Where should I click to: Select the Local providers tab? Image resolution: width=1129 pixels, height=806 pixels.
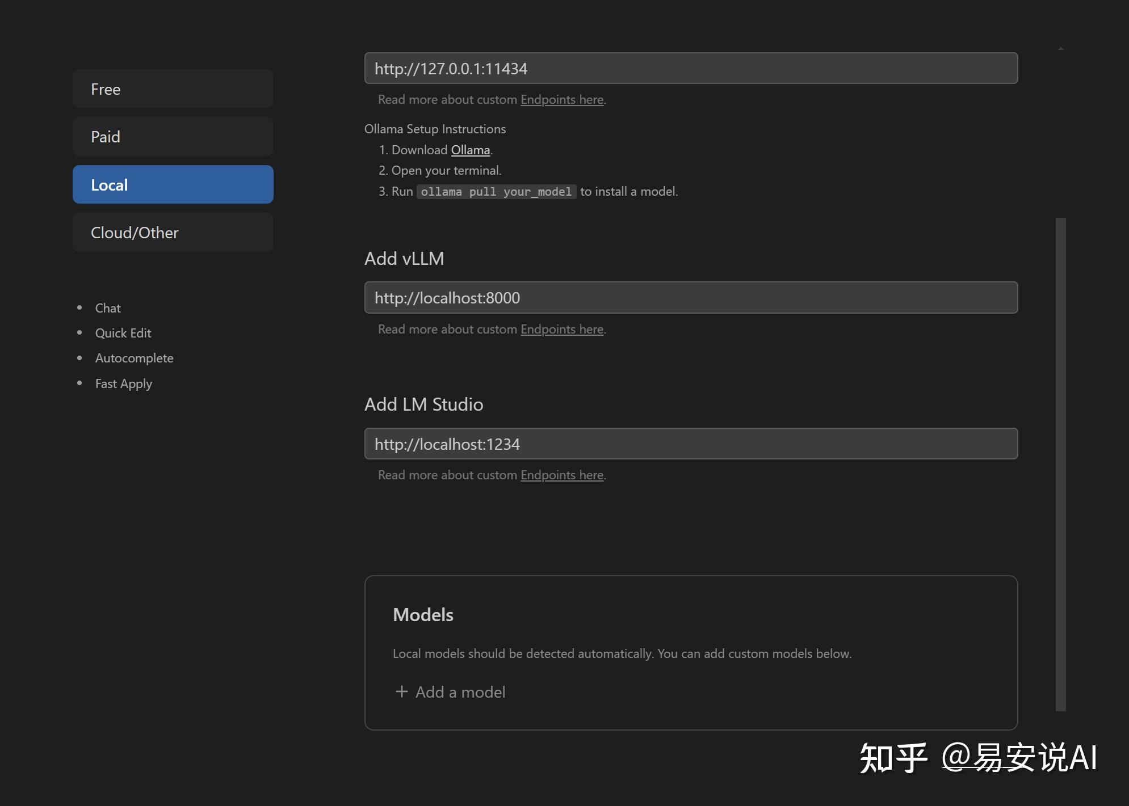point(173,185)
